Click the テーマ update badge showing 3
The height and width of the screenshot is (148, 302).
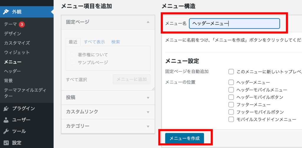click(x=22, y=24)
